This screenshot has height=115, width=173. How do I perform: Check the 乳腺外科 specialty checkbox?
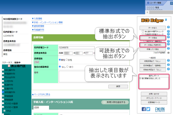point(3,85)
